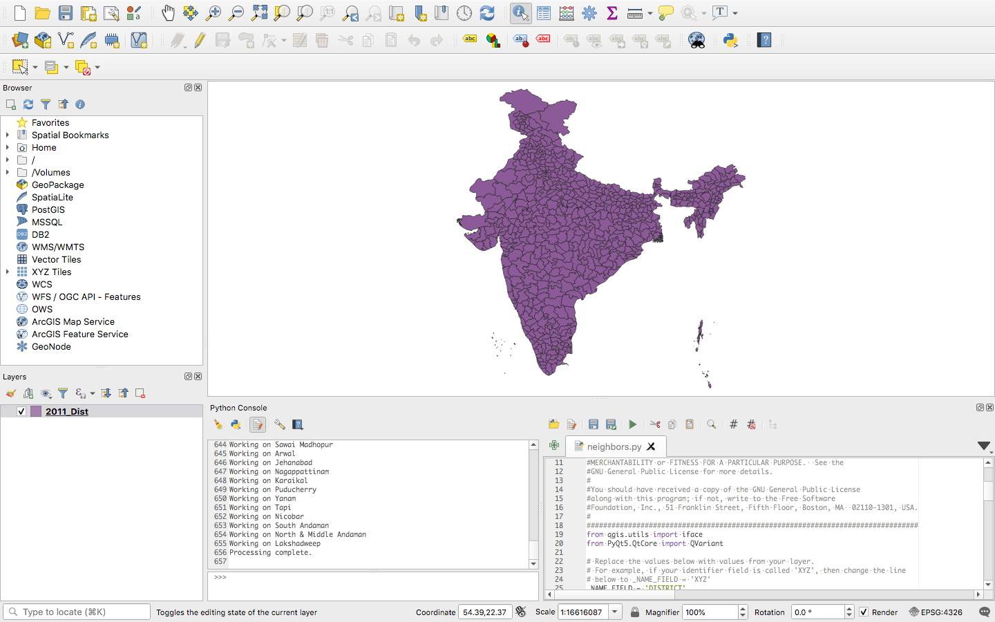Activate the Zoom In magnifier tool

214,12
